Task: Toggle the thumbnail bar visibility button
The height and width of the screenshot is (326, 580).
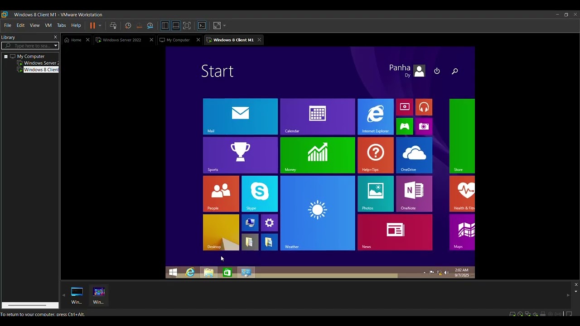Action: 176,25
